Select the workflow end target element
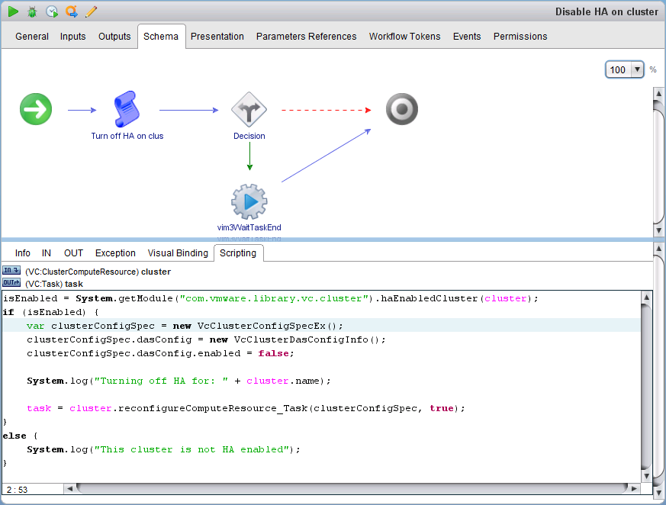The height and width of the screenshot is (505, 666). click(x=401, y=110)
